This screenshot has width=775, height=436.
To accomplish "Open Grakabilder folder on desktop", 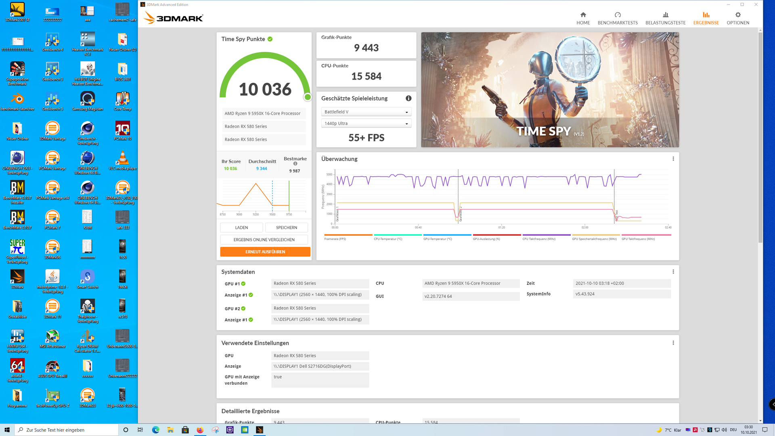I will coord(17,309).
